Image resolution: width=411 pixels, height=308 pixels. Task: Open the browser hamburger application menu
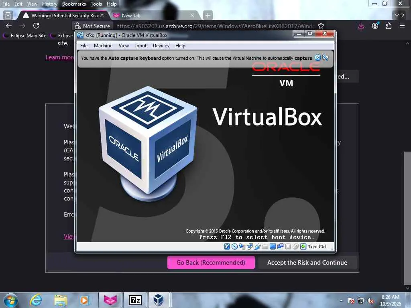(402, 26)
